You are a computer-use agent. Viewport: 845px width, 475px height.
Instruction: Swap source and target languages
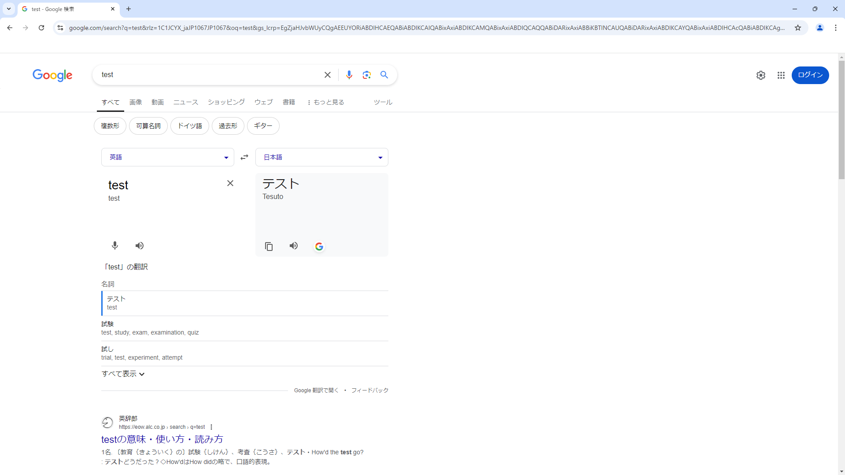[244, 157]
